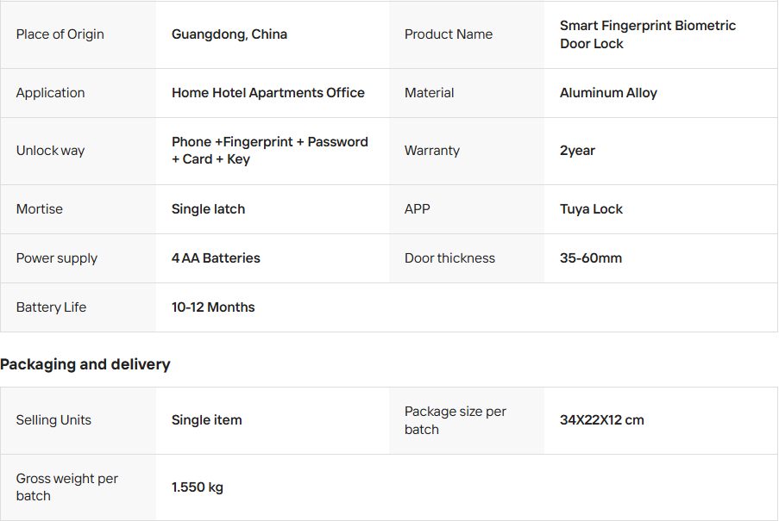Viewport: 779px width, 521px height.
Task: Select Home Hotel Apartments Office value
Action: tap(267, 93)
